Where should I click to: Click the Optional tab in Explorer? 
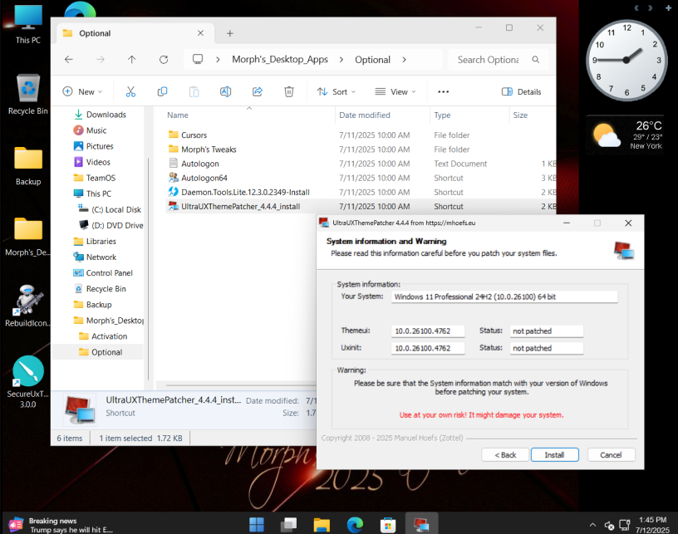click(135, 33)
